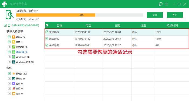The height and width of the screenshot is (101, 189).
Task: Click the 信息附件 attachment icon
Action: pyautogui.click(x=13, y=47)
